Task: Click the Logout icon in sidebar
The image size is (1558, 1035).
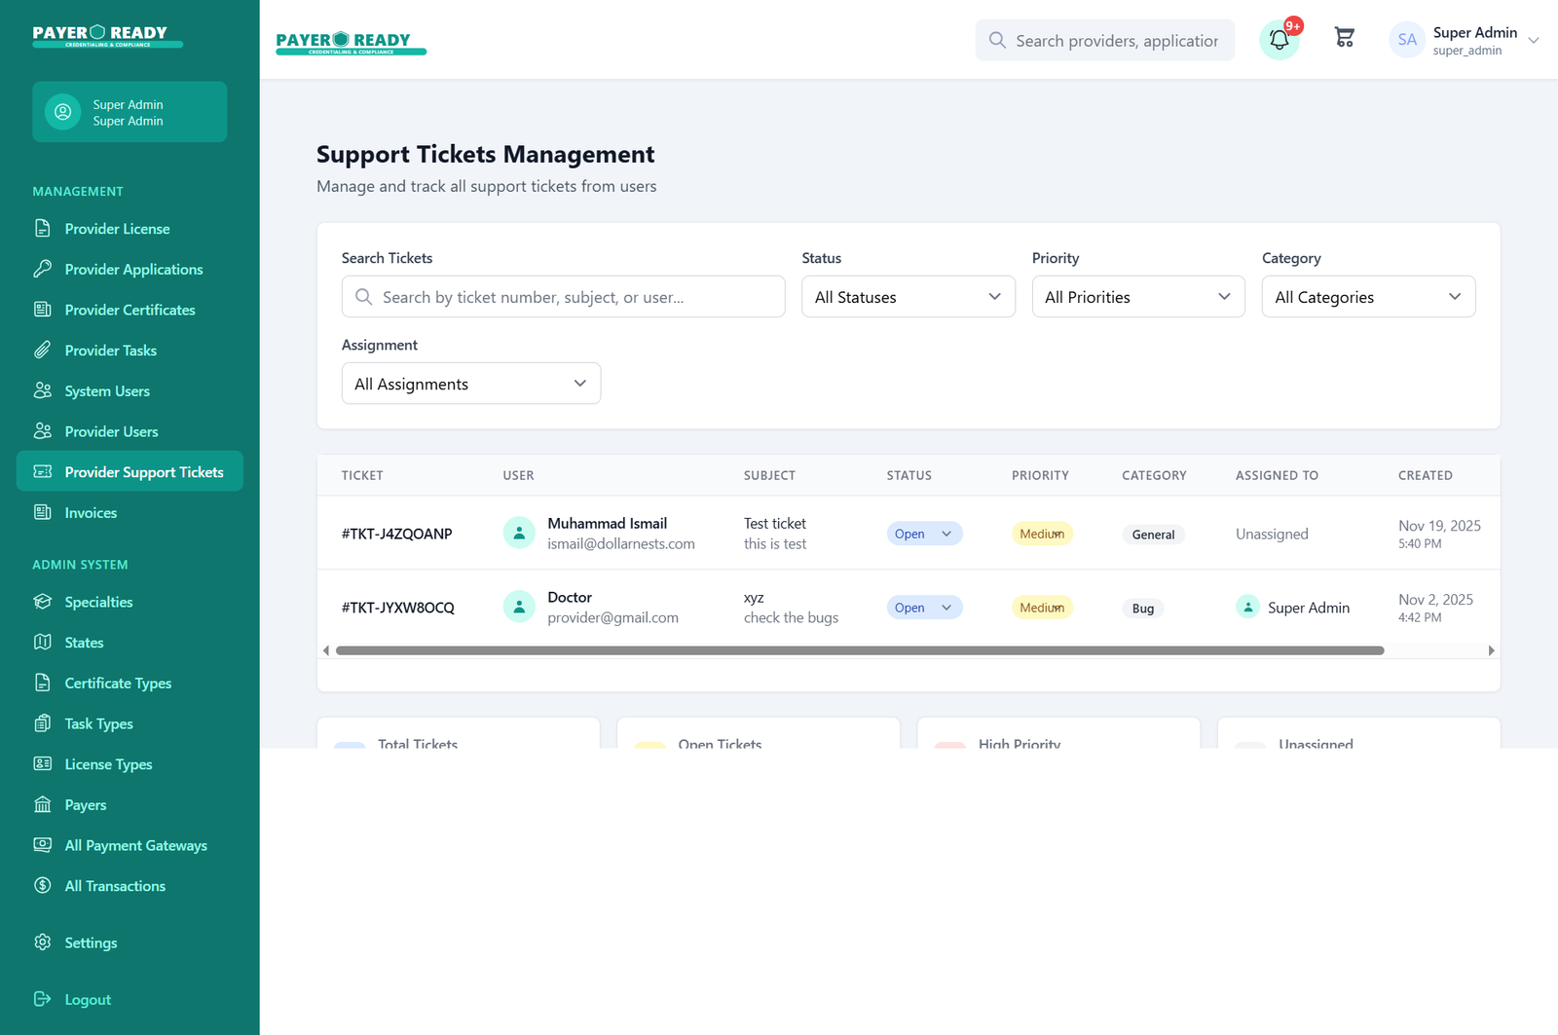Action: [43, 999]
